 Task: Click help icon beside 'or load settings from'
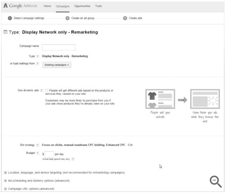(x=37, y=64)
